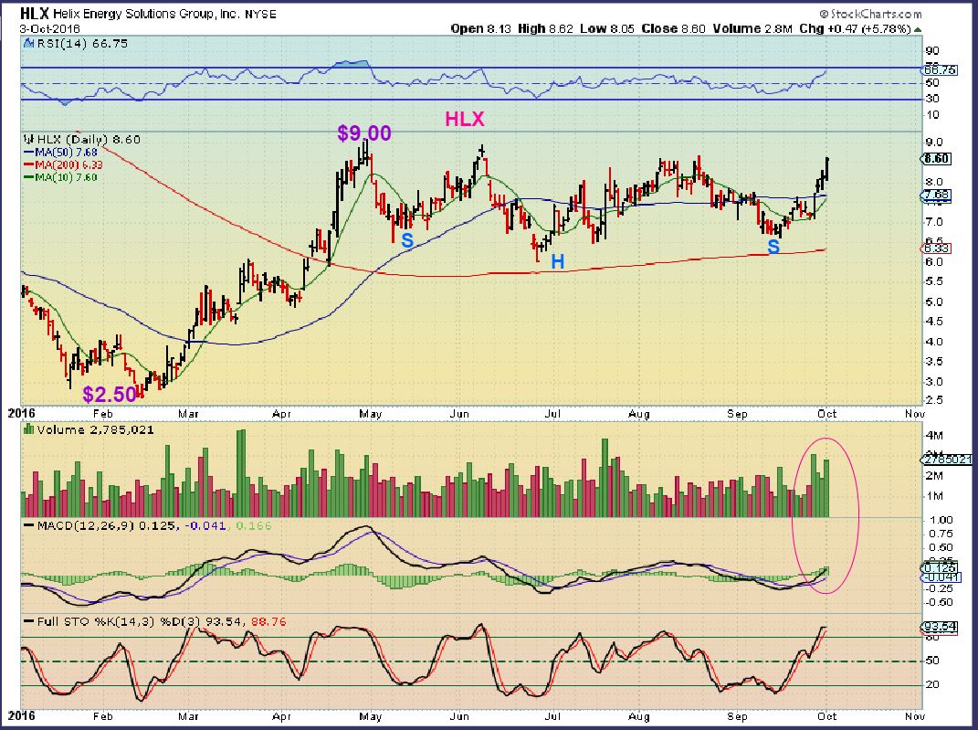The height and width of the screenshot is (730, 978).
Task: Click the 6.33 MA(200) value tag on axis
Action: (936, 249)
